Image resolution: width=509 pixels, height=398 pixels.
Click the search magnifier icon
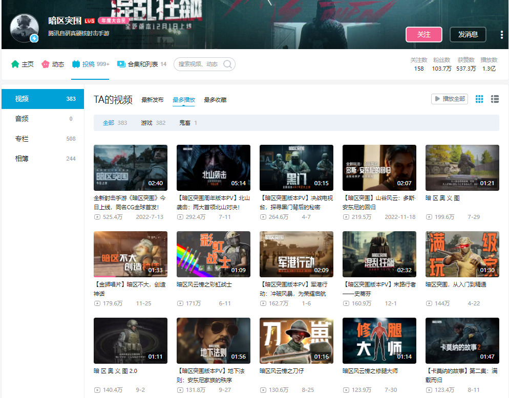[x=227, y=64]
